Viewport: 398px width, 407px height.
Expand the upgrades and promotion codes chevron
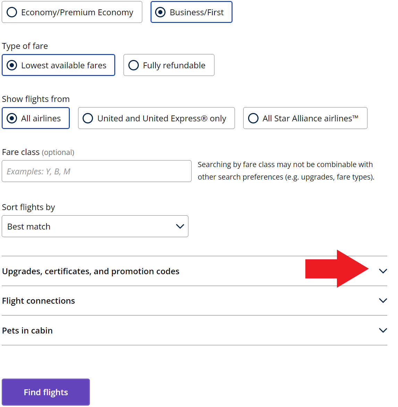click(x=383, y=271)
